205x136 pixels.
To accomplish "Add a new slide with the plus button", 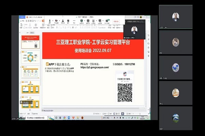I will click(x=30, y=110).
